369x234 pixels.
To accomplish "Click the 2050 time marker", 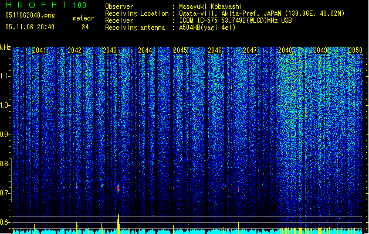I will 356,50.
